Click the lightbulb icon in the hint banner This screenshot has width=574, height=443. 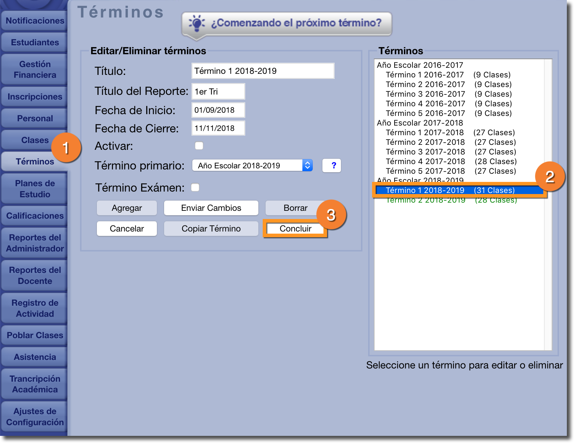tap(196, 23)
